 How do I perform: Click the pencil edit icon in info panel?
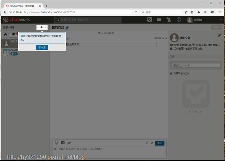point(219,35)
